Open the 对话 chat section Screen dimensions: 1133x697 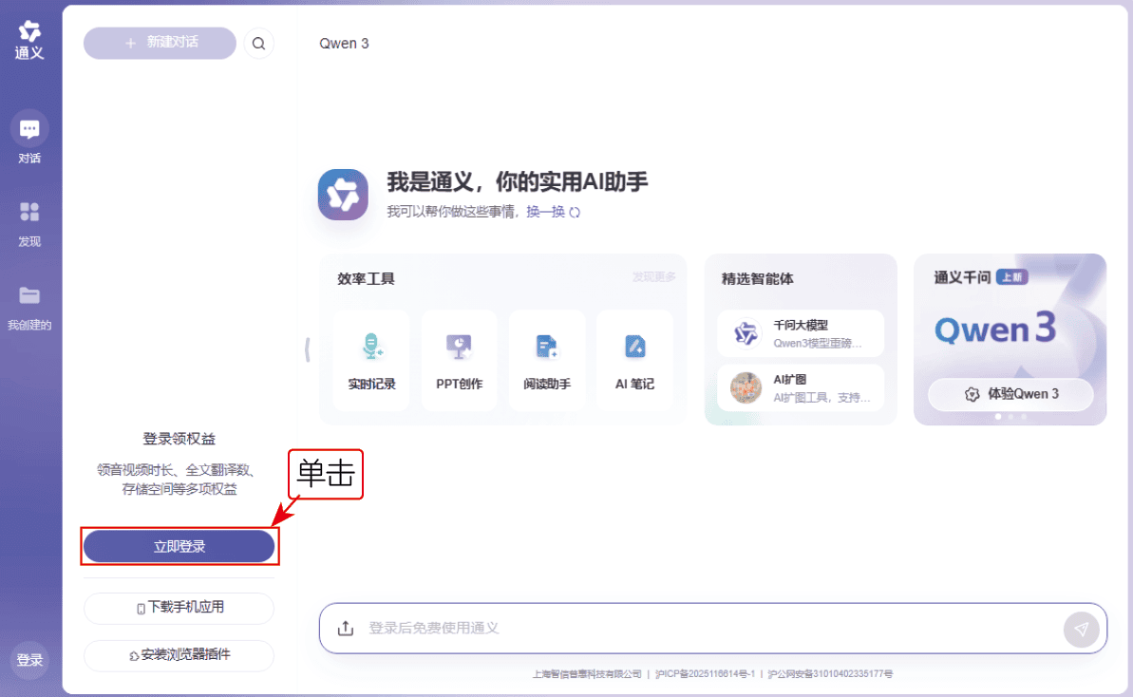point(29,138)
